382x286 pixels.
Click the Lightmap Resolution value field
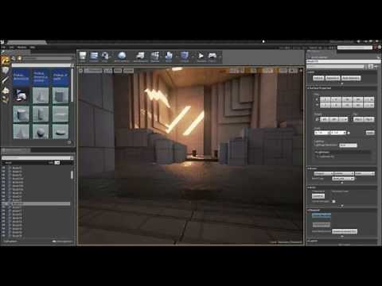pyautogui.click(x=348, y=145)
